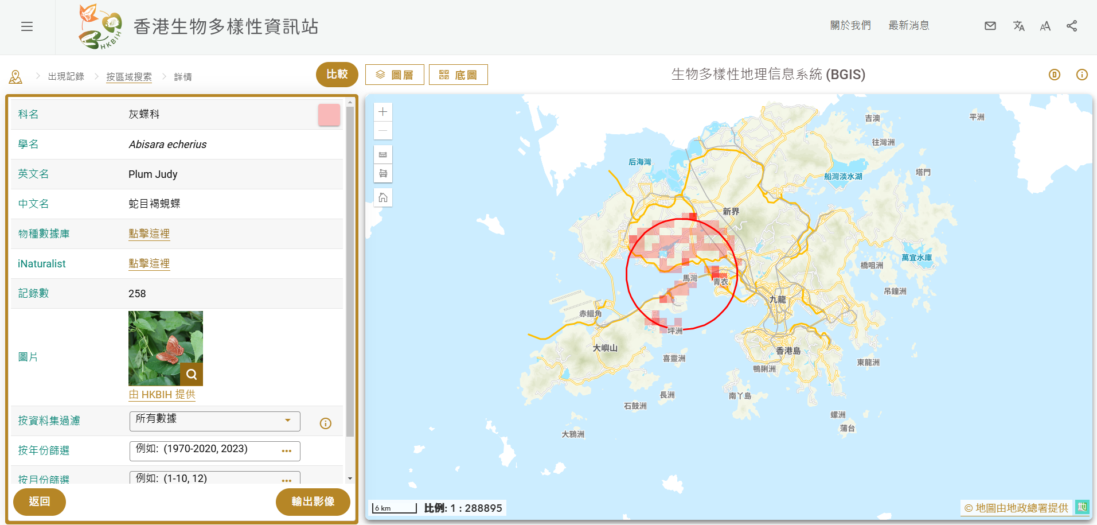Open year filter options ellipsis

[x=287, y=451]
